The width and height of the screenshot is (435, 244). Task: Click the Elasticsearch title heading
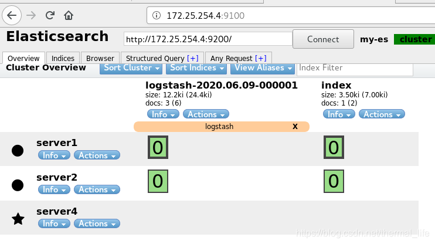click(57, 36)
